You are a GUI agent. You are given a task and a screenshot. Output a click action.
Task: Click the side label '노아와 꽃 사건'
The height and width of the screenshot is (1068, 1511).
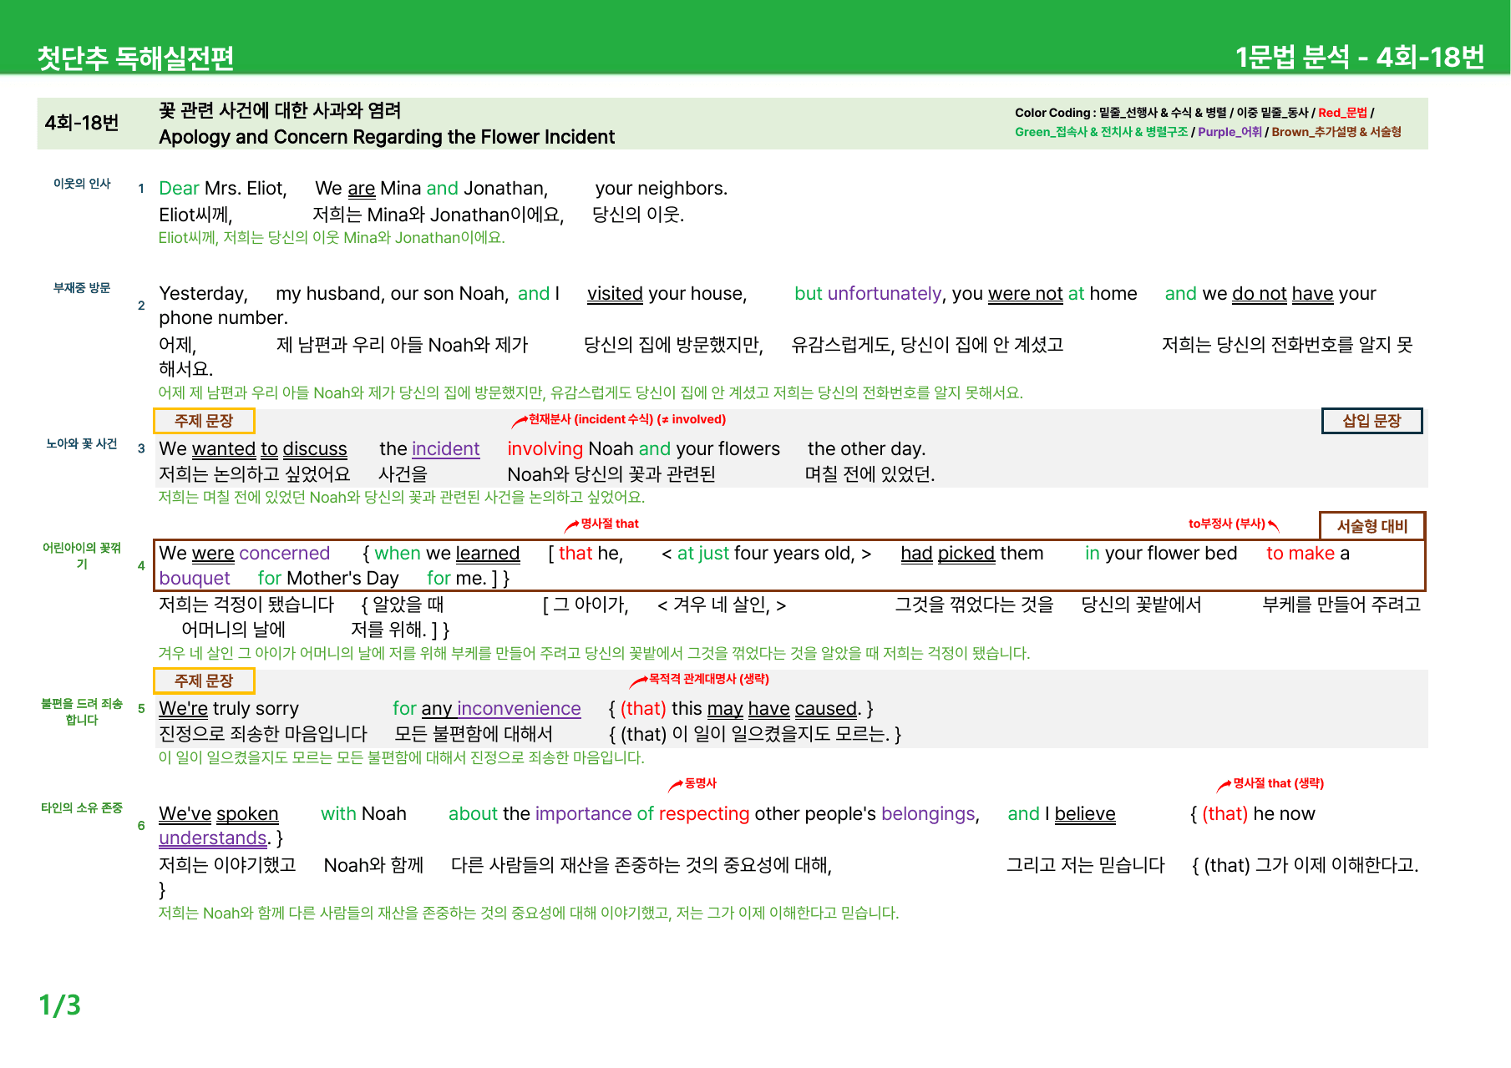[82, 444]
